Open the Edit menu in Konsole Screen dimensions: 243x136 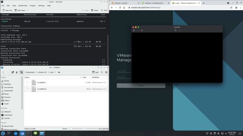point(8,6)
